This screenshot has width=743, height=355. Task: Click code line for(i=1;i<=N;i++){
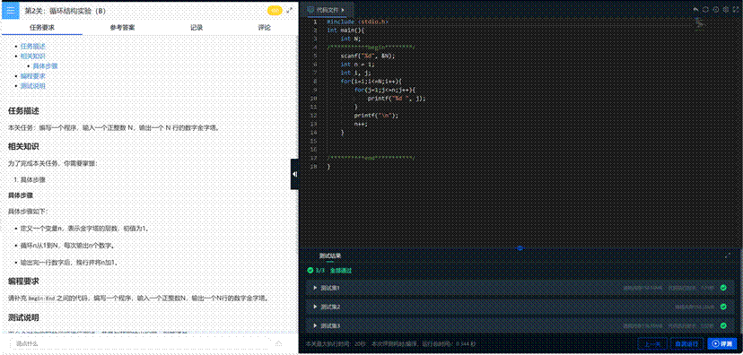[371, 82]
